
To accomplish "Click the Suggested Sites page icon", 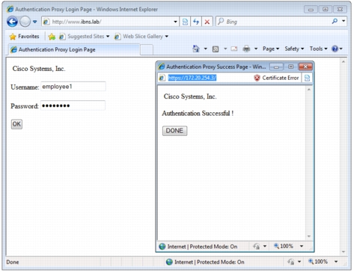I will pos(62,37).
